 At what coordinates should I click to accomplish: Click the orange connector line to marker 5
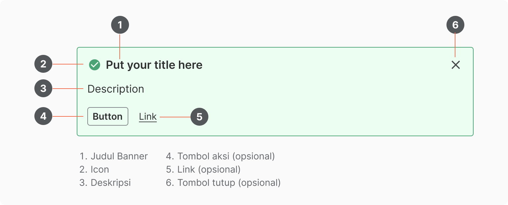click(175, 117)
